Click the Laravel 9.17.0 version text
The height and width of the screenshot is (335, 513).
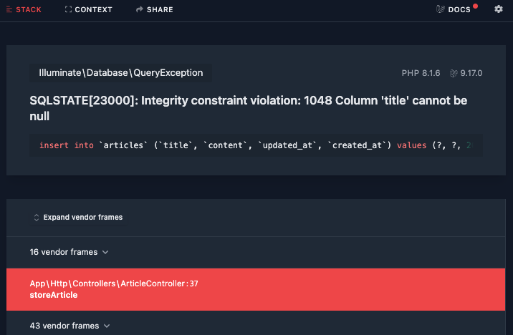point(471,73)
